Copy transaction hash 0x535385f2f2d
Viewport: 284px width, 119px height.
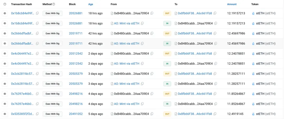[x=37, y=114]
